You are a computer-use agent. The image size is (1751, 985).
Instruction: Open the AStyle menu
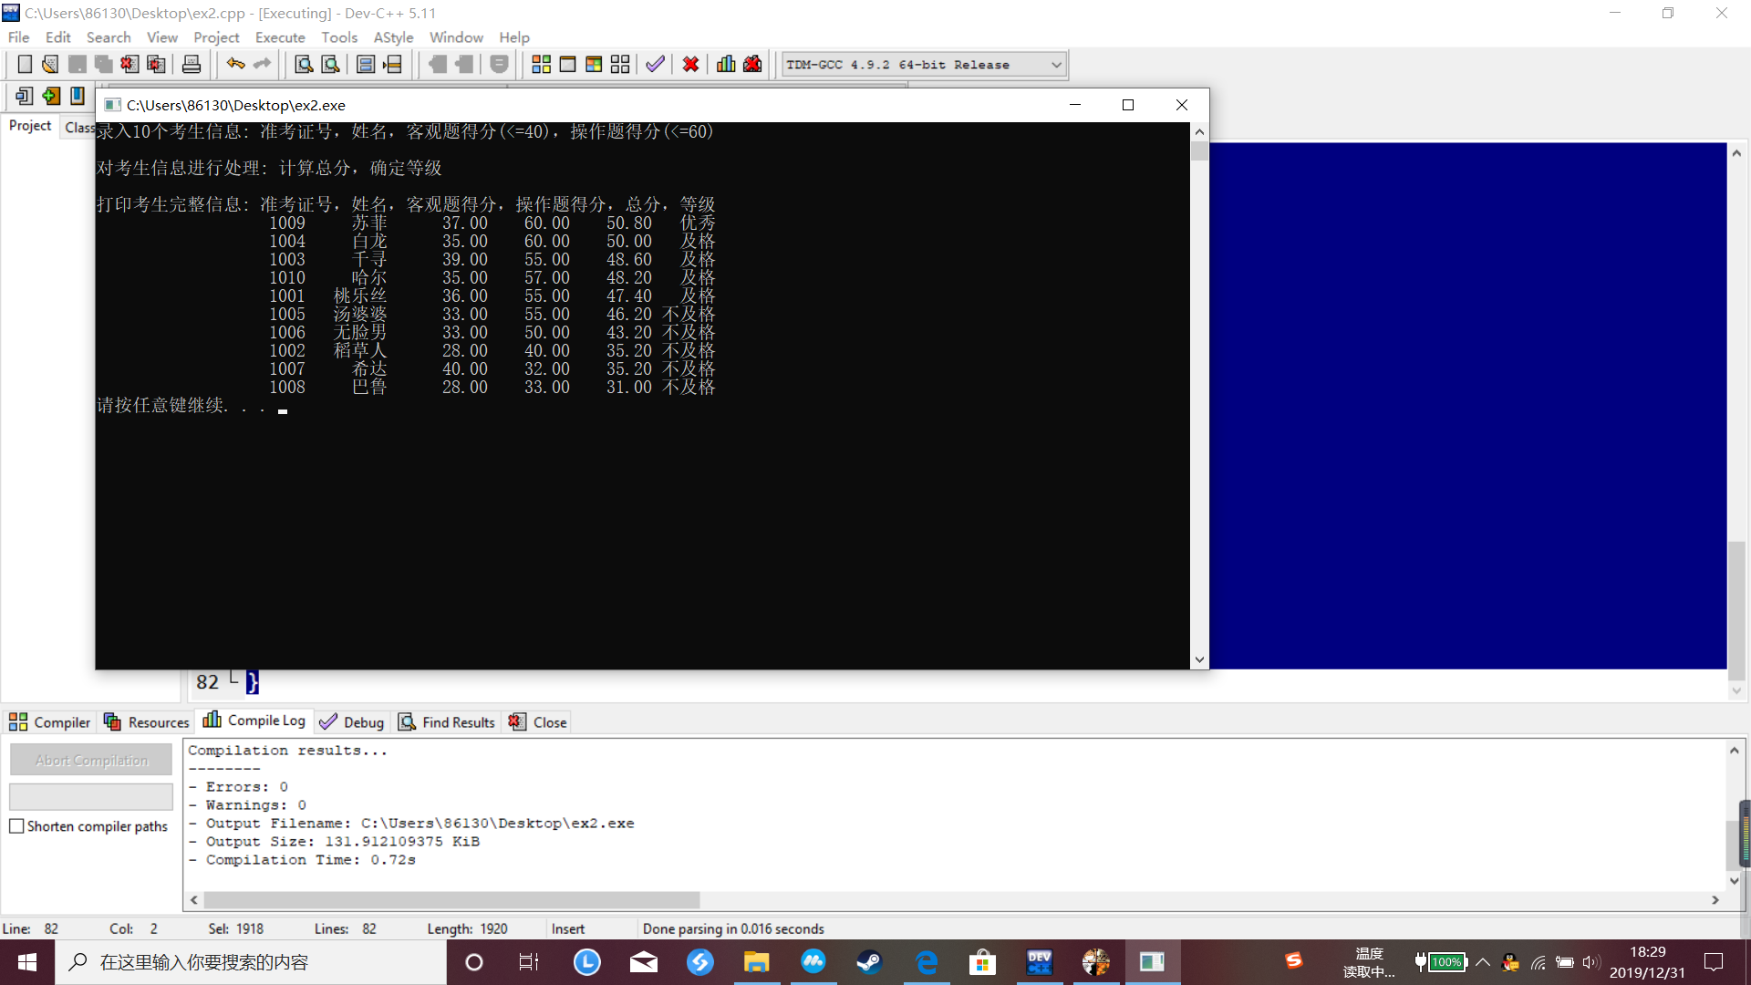click(393, 37)
